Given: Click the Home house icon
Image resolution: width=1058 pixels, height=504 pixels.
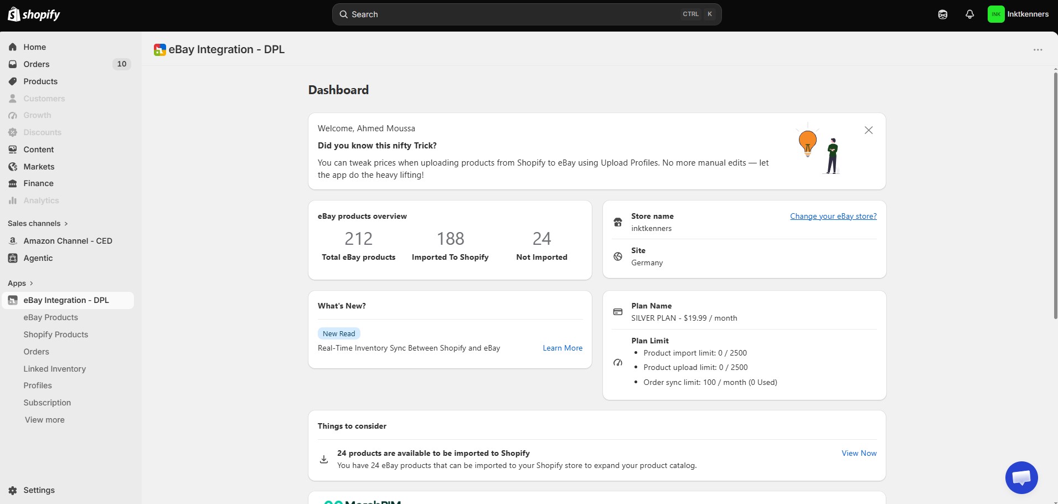Looking at the screenshot, I should tap(13, 47).
